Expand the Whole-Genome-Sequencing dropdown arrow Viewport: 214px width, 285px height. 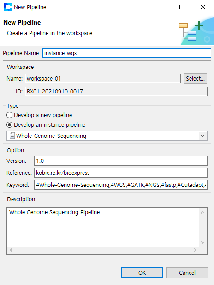point(203,136)
